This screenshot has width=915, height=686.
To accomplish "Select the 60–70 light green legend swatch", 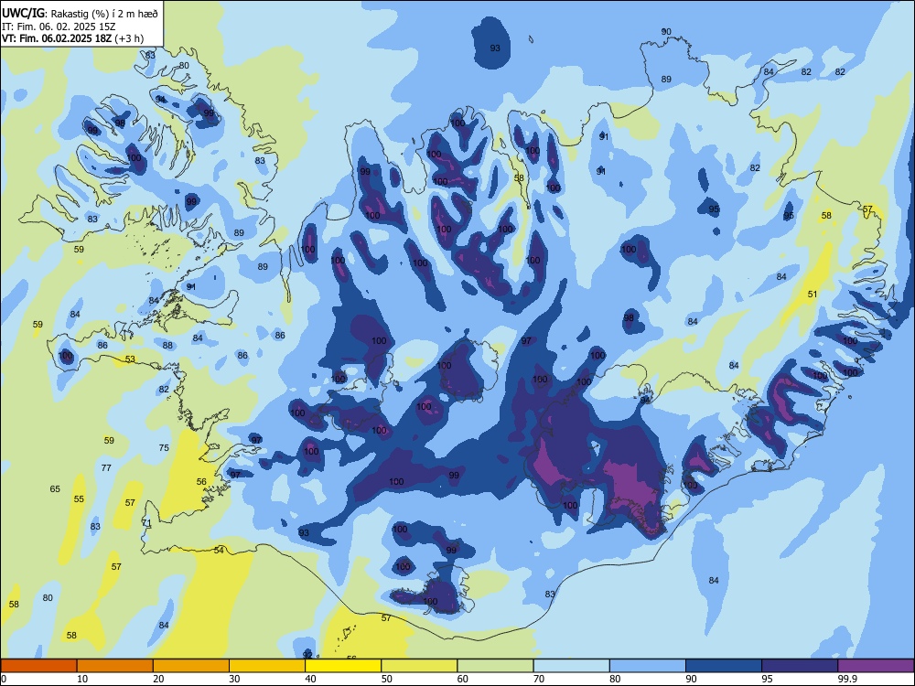I will click(495, 666).
